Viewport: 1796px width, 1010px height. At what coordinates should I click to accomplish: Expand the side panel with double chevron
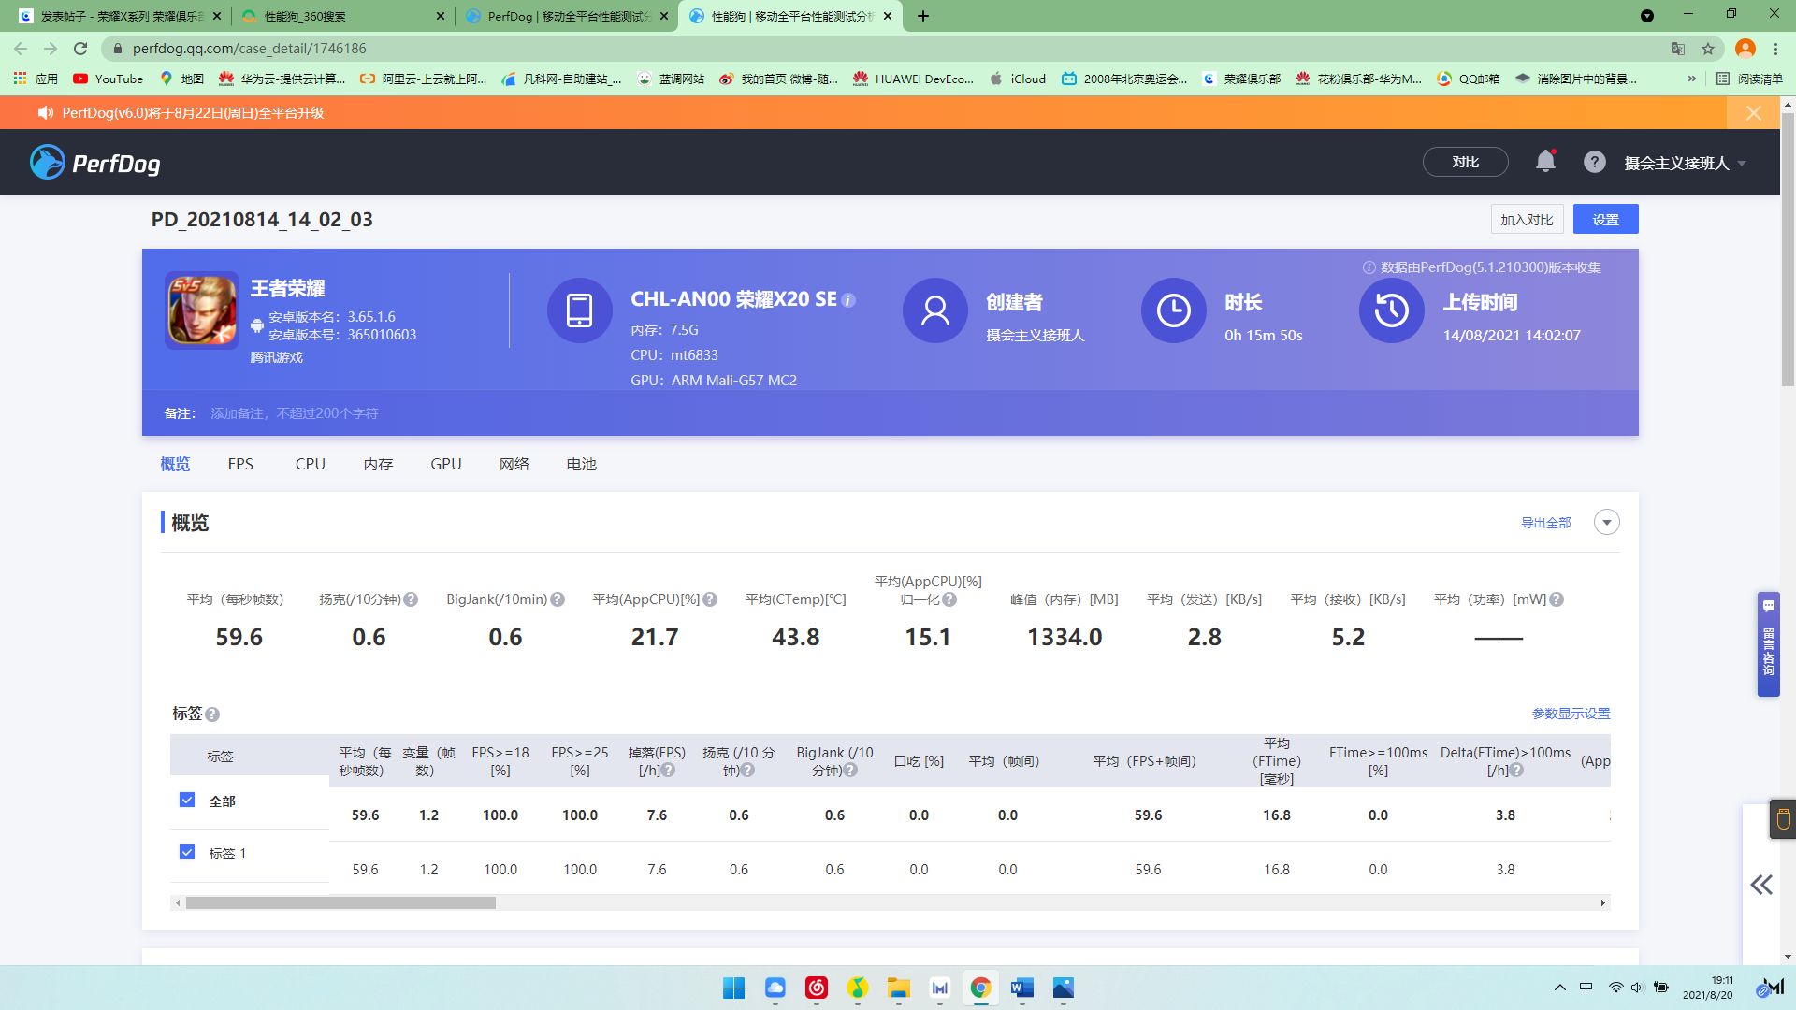[1761, 885]
